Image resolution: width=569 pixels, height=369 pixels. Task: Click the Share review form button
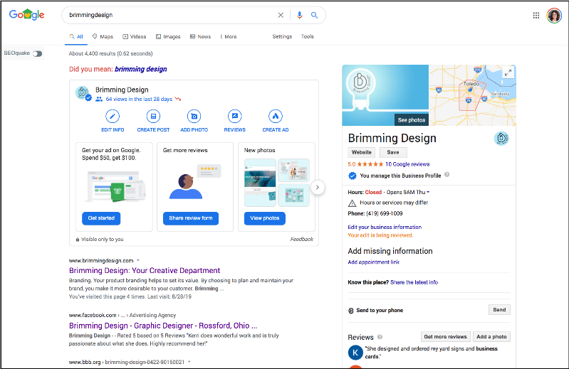191,218
